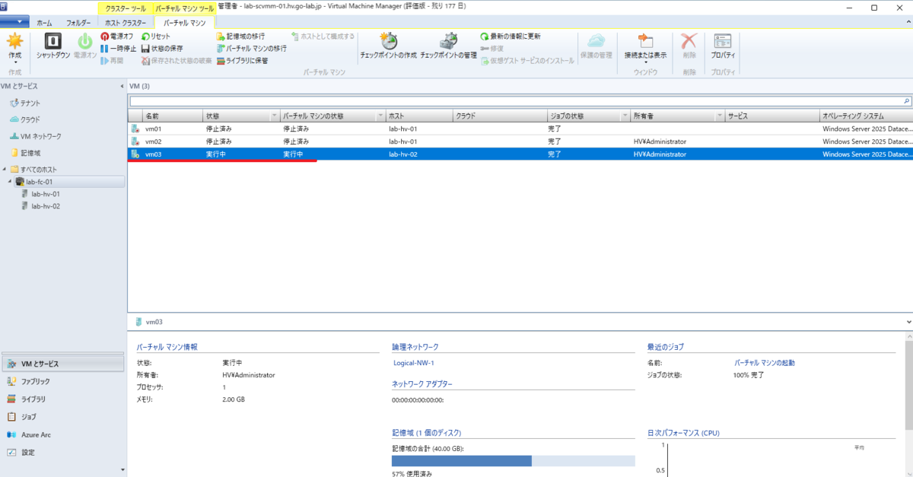Select the lab-hv-01 host node
Image resolution: width=913 pixels, height=477 pixels.
point(45,194)
